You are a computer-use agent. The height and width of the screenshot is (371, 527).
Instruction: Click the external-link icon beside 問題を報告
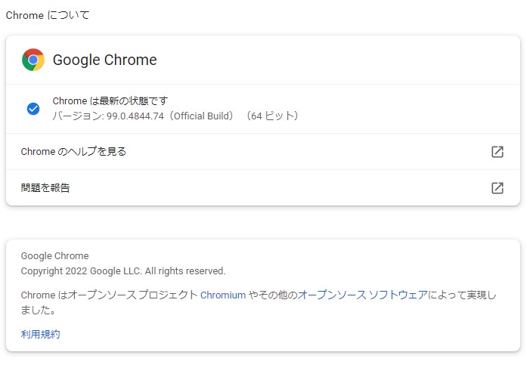(497, 188)
